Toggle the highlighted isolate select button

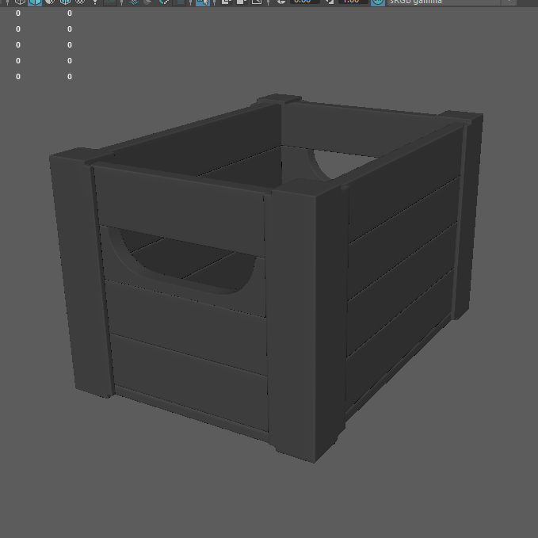point(203,2)
